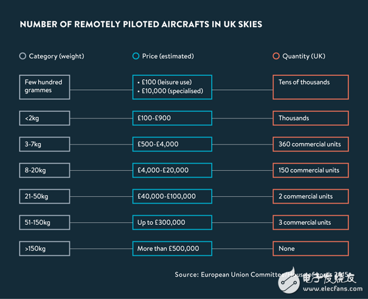Click the 'Tens of thousands' quantity box
This screenshot has width=368, height=299.
click(x=310, y=87)
